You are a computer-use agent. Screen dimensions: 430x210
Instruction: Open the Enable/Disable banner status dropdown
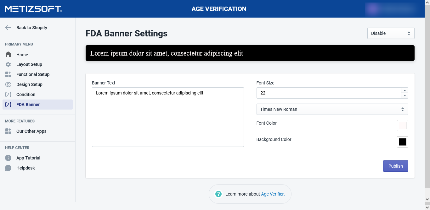[x=391, y=33]
